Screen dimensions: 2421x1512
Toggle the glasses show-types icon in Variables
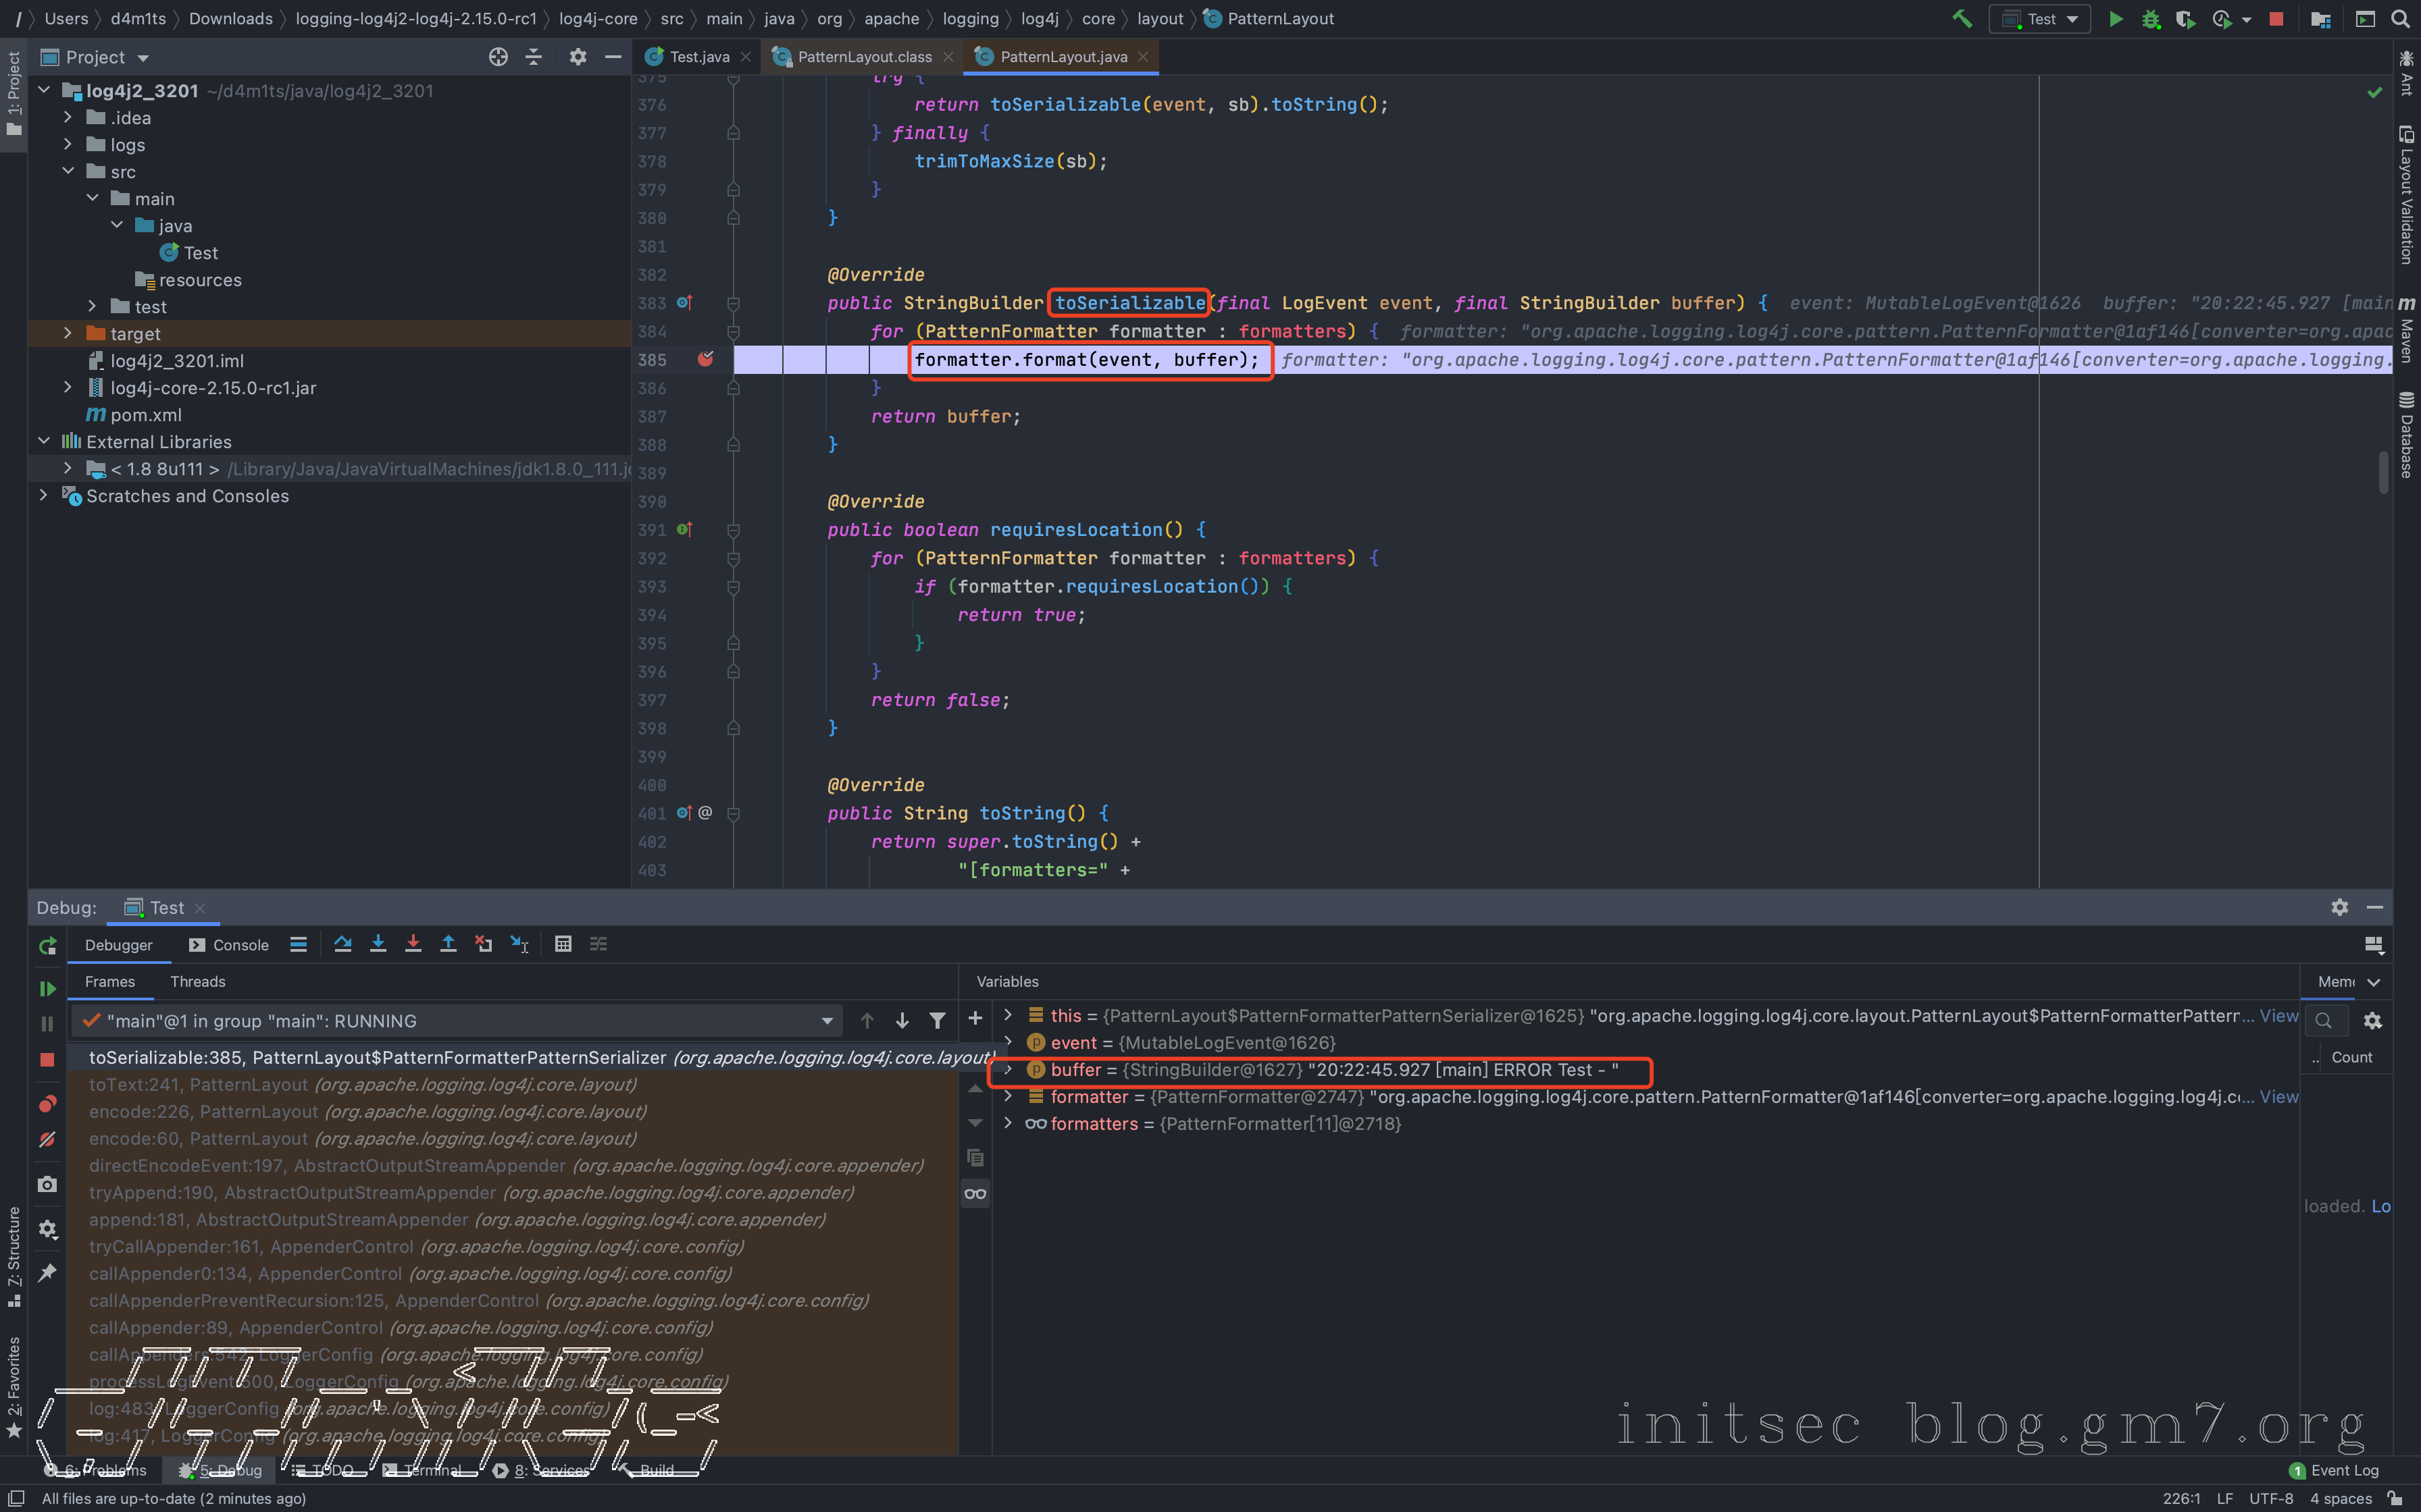975,1194
